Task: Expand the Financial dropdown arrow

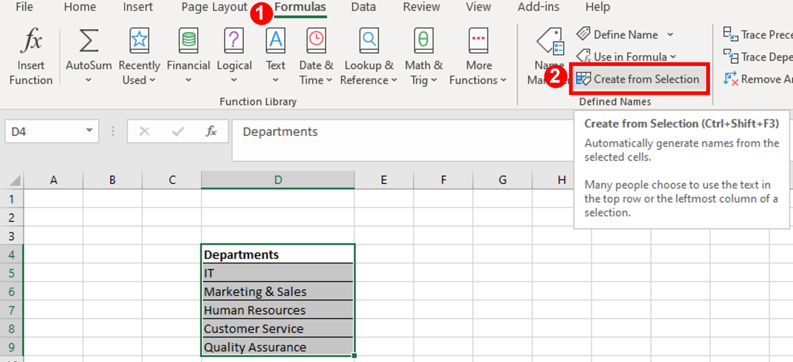Action: (x=188, y=81)
